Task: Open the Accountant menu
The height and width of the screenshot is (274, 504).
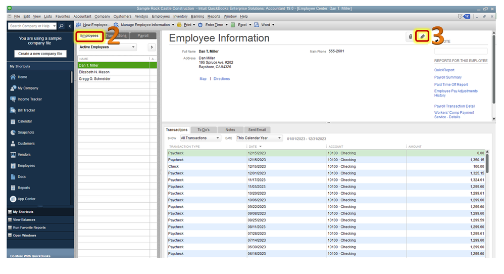Action: click(82, 16)
